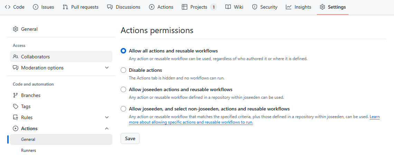The image size is (394, 155).
Task: Click the Pull requests branch icon
Action: tap(65, 7)
